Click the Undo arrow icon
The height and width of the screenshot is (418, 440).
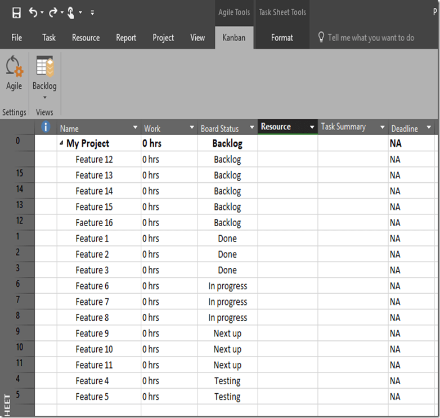(33, 12)
